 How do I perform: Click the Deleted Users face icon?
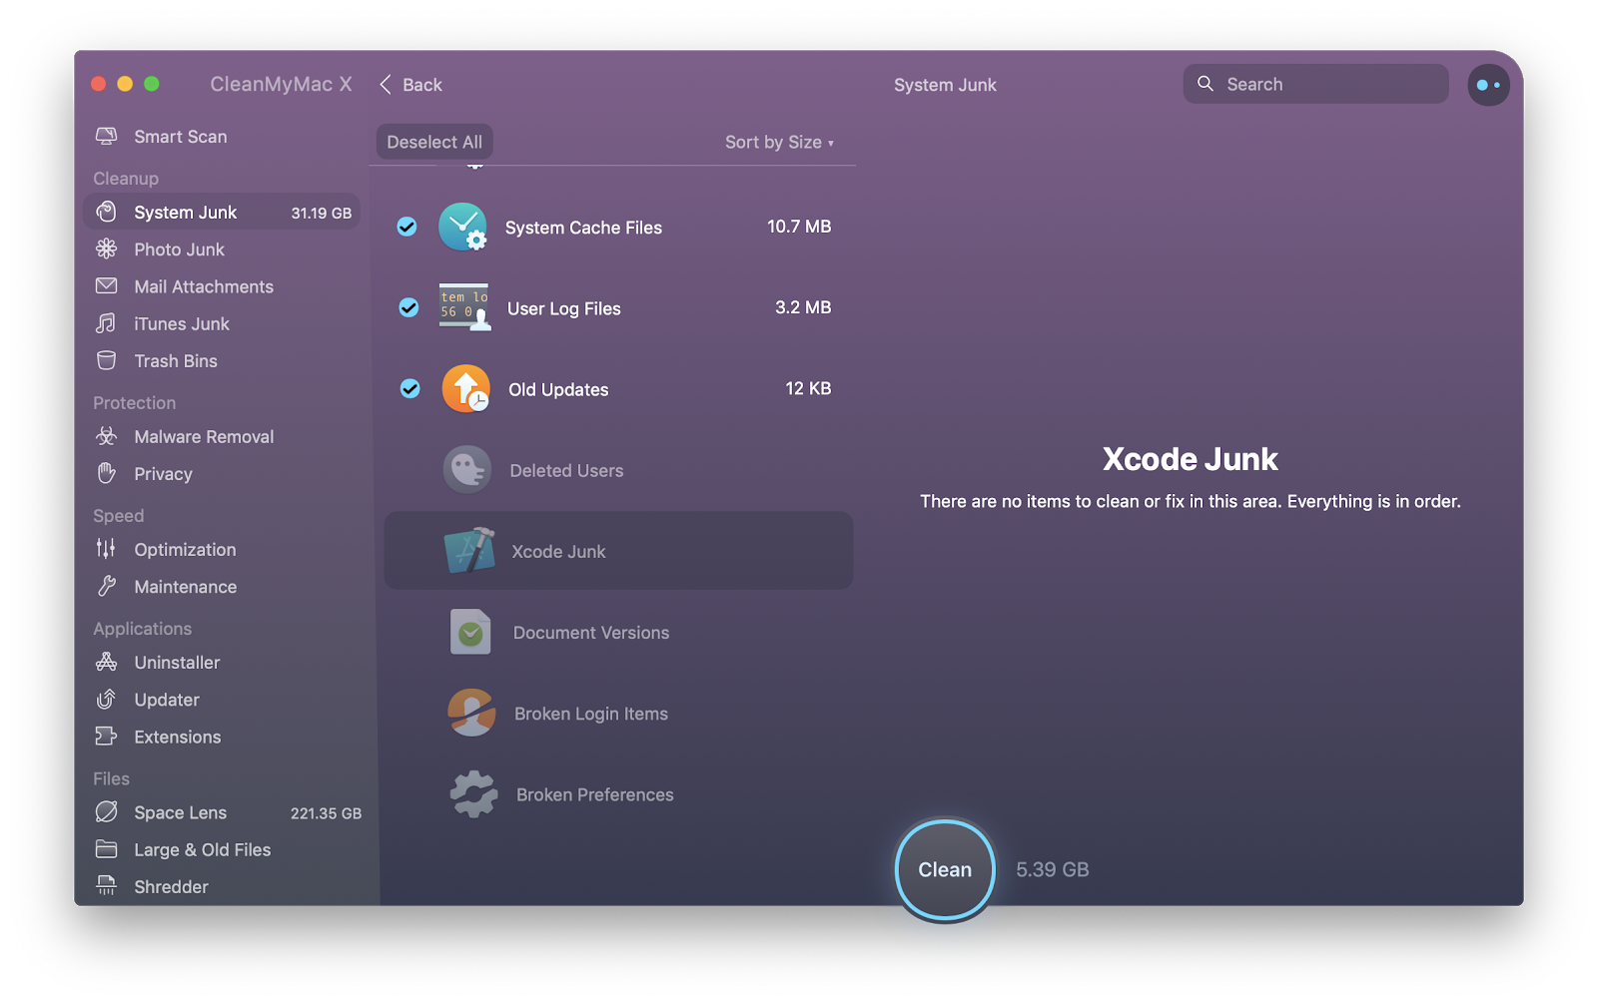point(466,469)
